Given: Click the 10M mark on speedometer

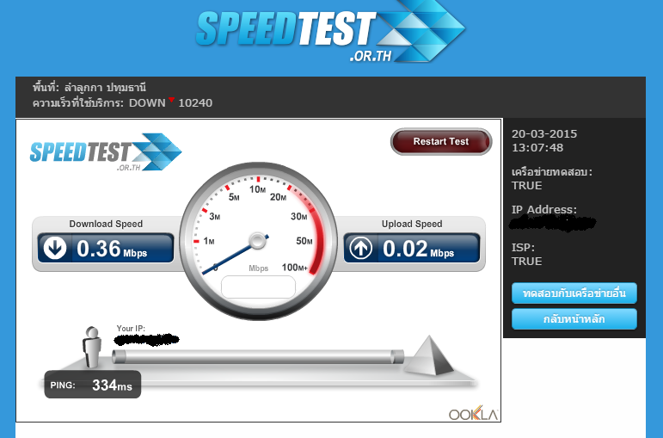Looking at the screenshot, I should coord(257,189).
